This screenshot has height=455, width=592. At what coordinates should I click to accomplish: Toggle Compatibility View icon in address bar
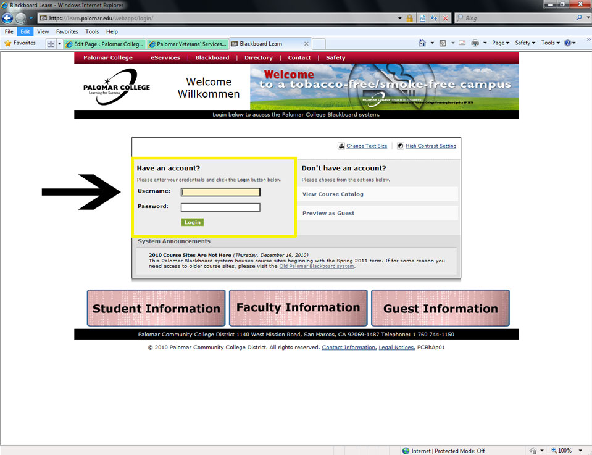point(422,18)
